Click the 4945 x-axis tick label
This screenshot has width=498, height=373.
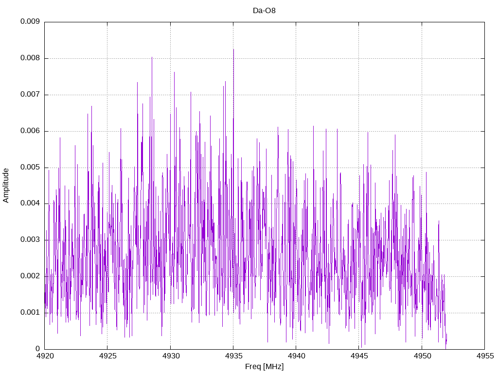pos(359,356)
